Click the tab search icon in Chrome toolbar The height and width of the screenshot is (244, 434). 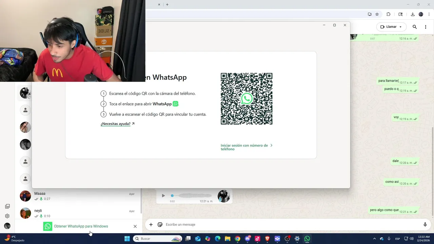coord(400,14)
